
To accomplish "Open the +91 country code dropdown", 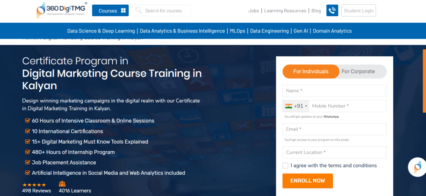I will click(x=301, y=106).
